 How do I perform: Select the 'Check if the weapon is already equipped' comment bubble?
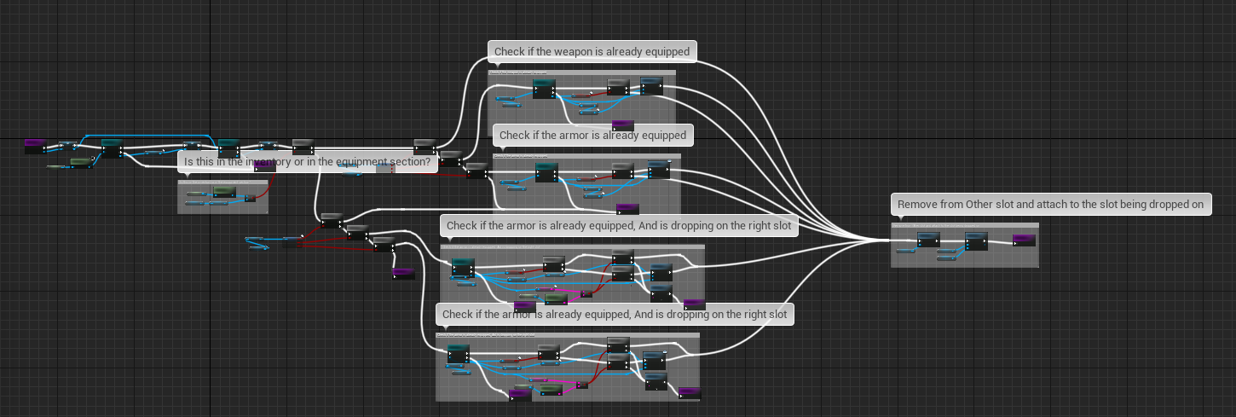click(x=592, y=52)
